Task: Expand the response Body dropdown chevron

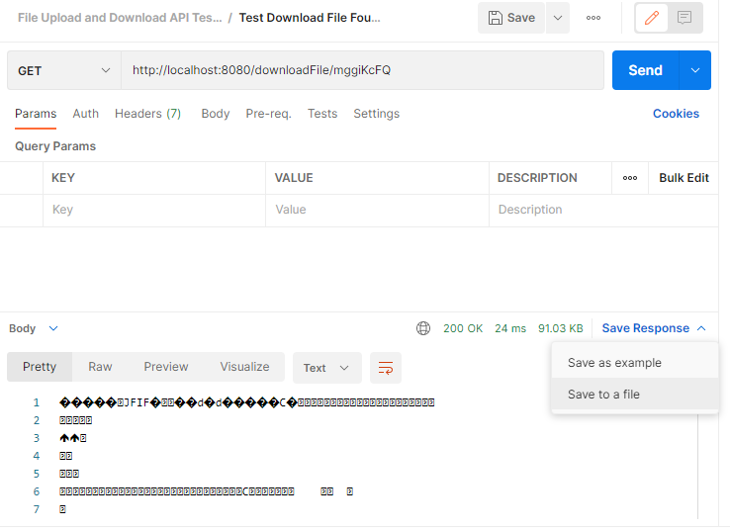Action: click(x=53, y=328)
